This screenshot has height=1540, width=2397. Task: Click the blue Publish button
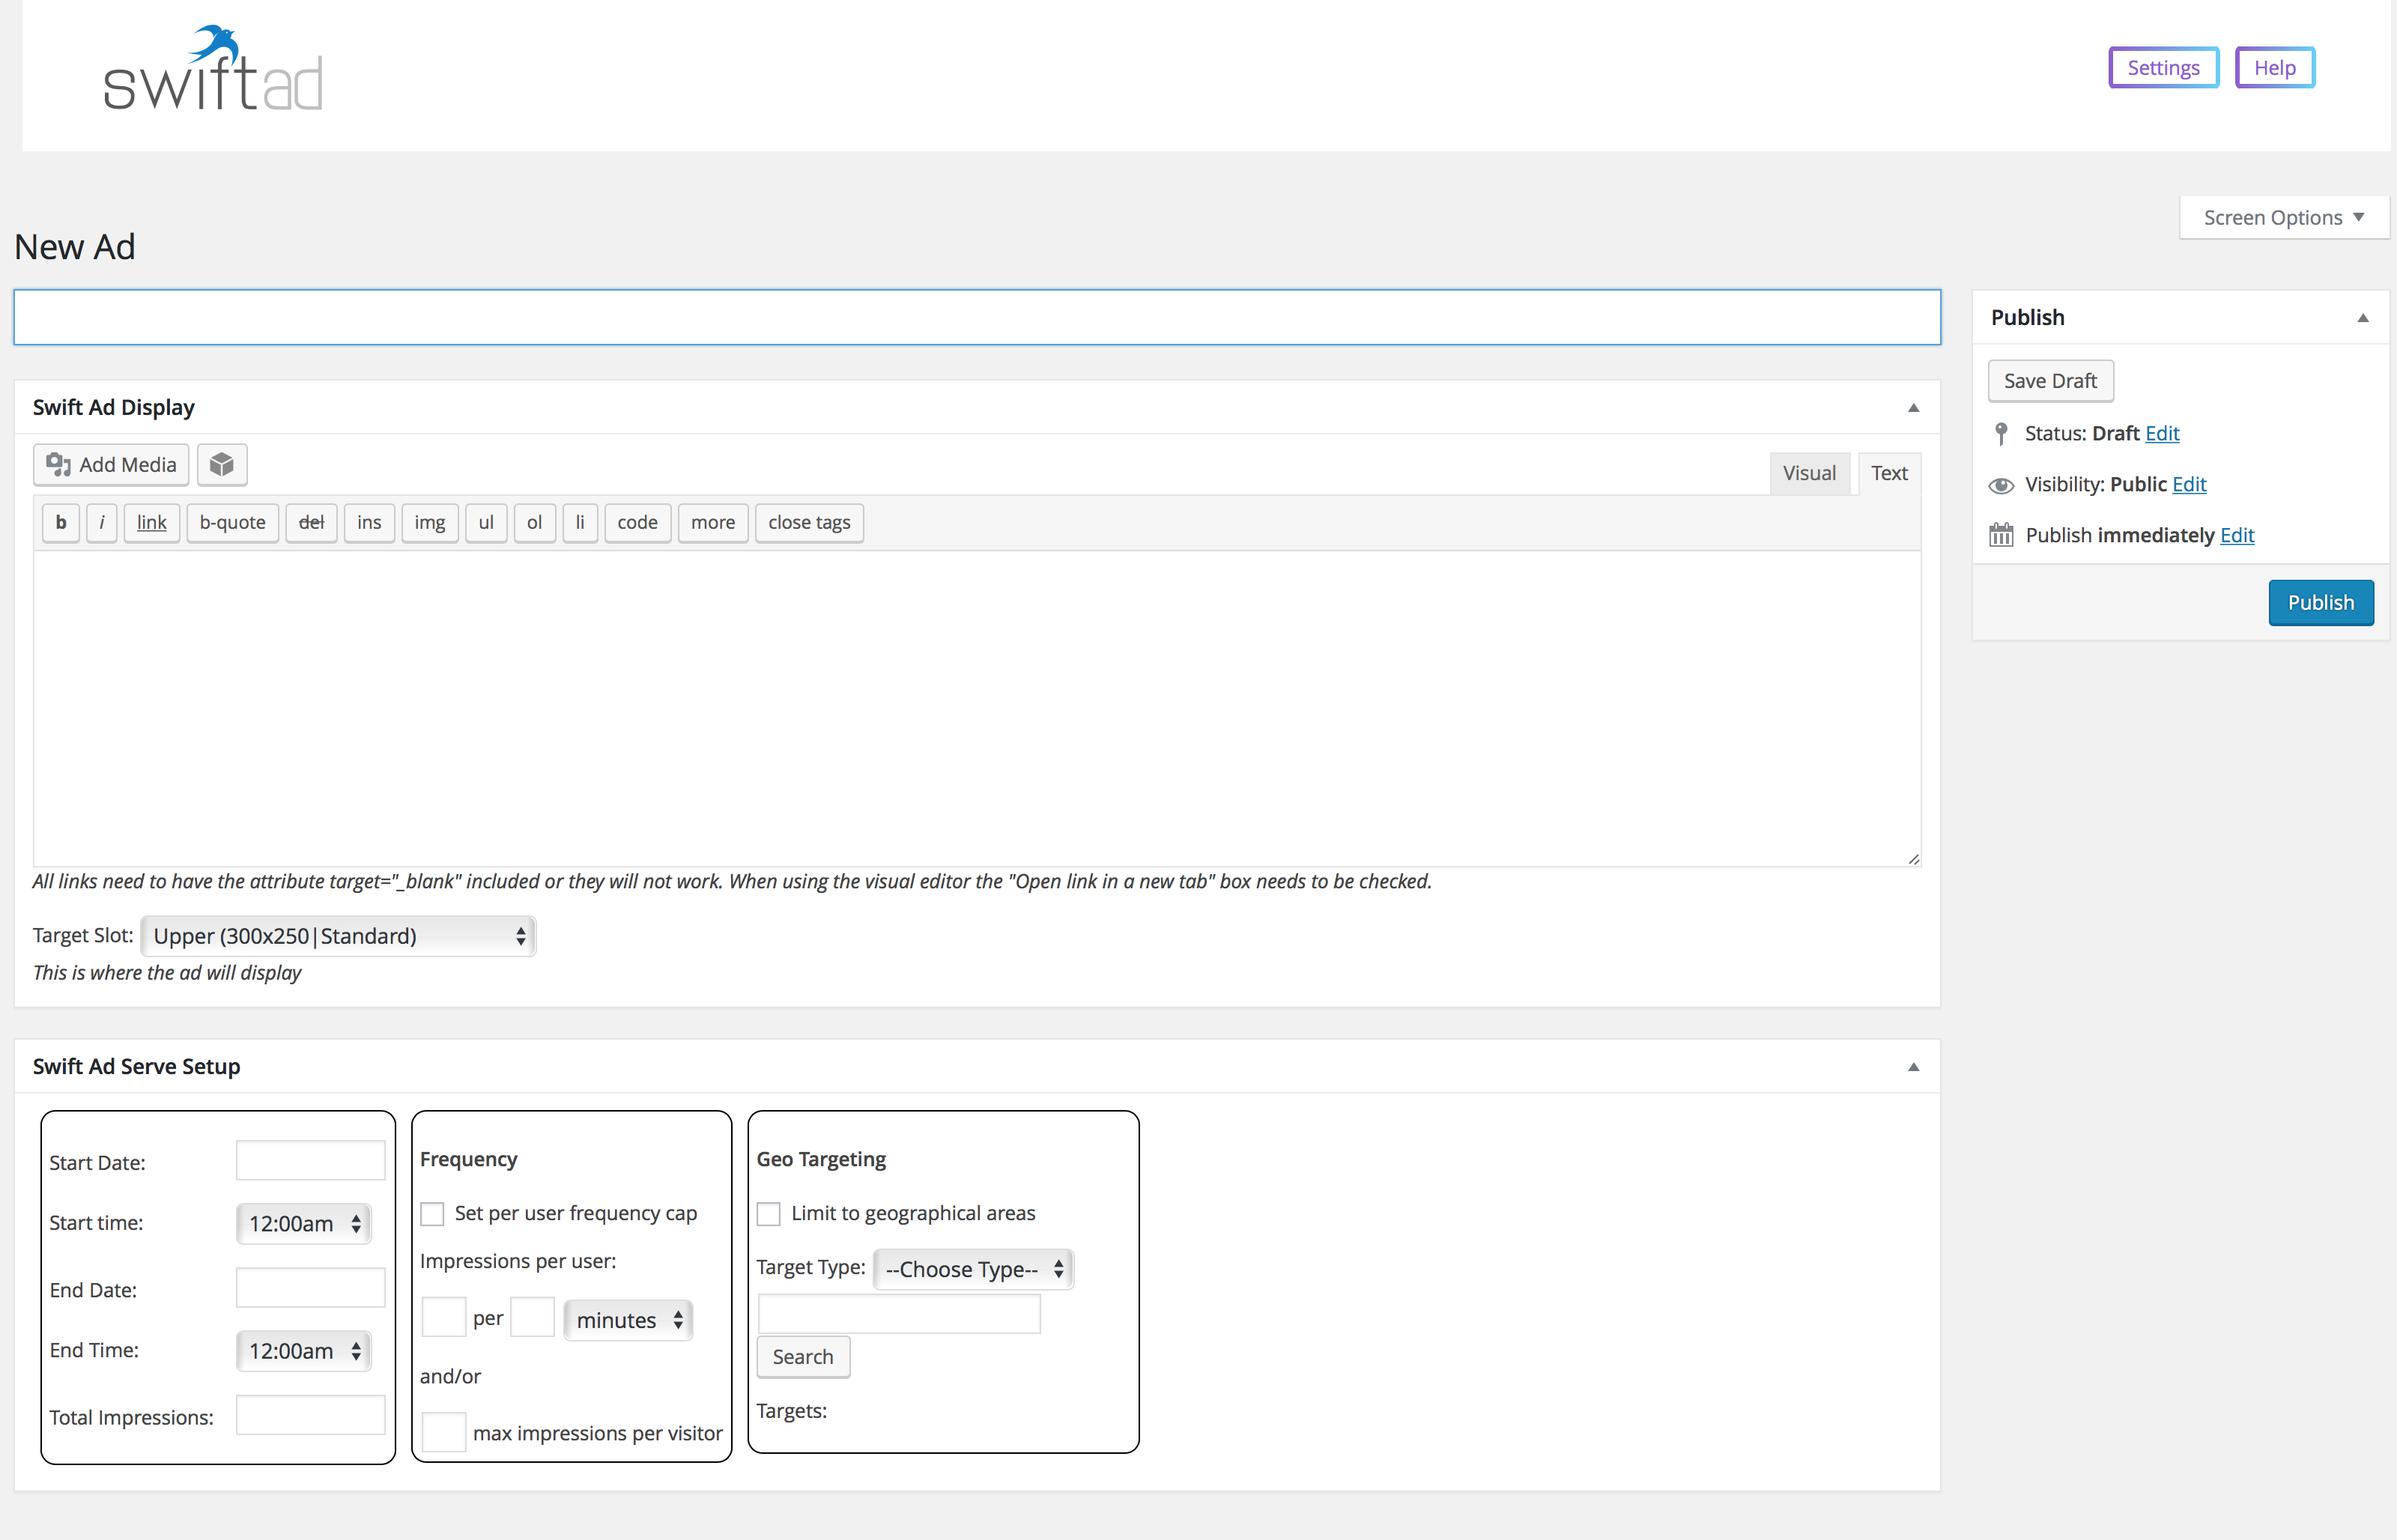[2321, 603]
